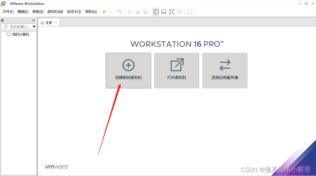Image resolution: width=316 pixels, height=176 pixels.
Task: Click the Unity mode toolbar icon
Action: pos(179,12)
